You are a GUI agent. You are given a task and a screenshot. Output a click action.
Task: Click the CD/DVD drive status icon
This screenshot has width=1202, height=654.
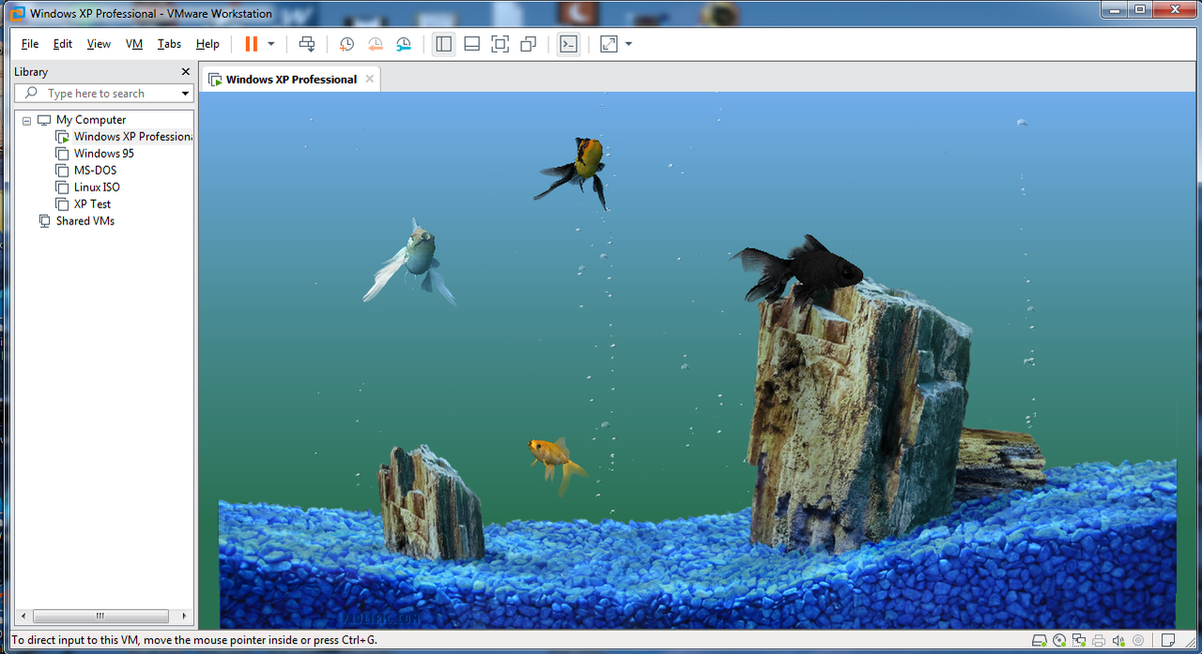pos(1059,641)
